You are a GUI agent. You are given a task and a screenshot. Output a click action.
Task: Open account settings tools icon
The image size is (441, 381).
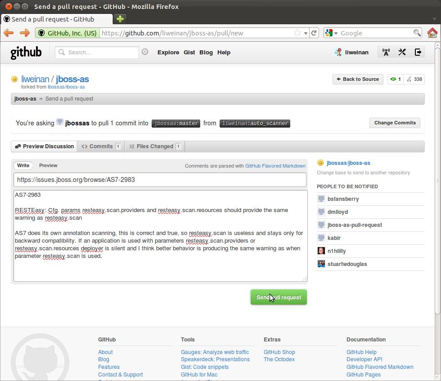(x=402, y=52)
